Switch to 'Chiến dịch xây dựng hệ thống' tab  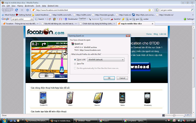(97, 24)
